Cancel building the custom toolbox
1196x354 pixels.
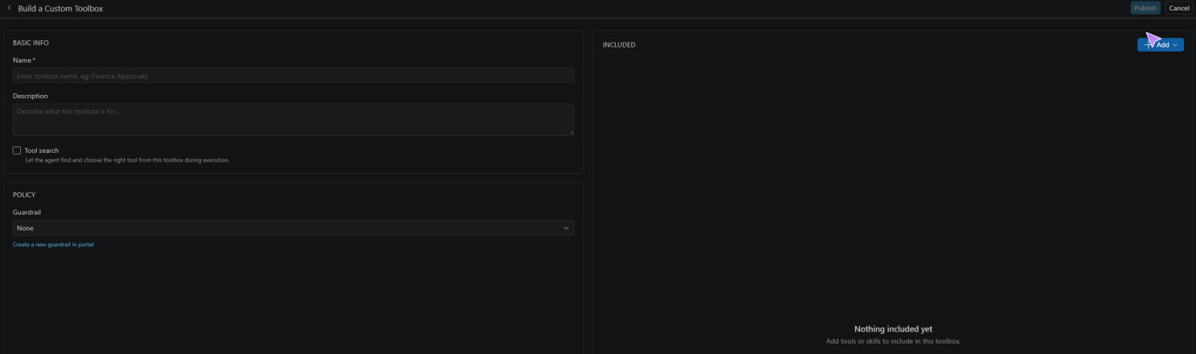(1178, 8)
